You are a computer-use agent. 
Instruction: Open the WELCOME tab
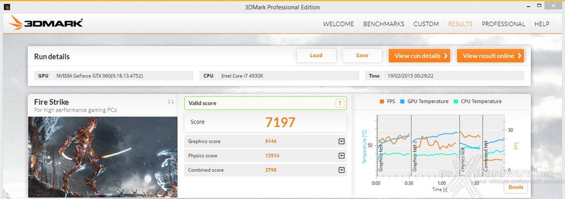pyautogui.click(x=338, y=24)
